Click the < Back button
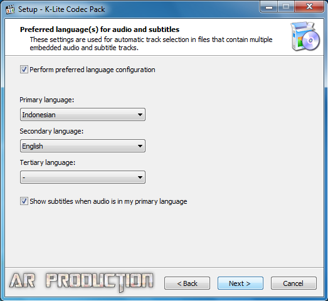Viewport: 328px width, 301px height. tap(187, 283)
